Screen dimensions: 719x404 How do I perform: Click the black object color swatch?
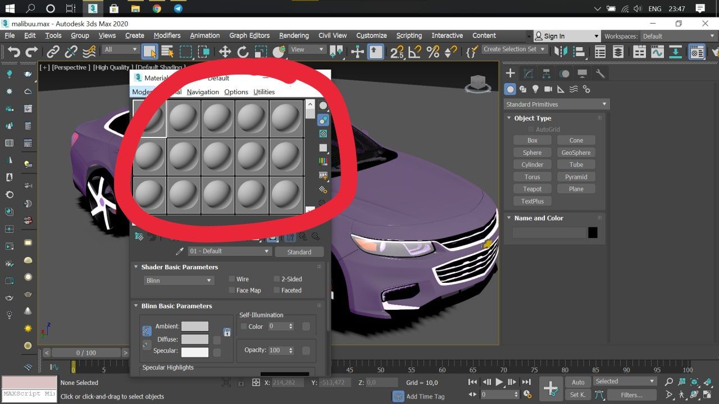pyautogui.click(x=593, y=232)
